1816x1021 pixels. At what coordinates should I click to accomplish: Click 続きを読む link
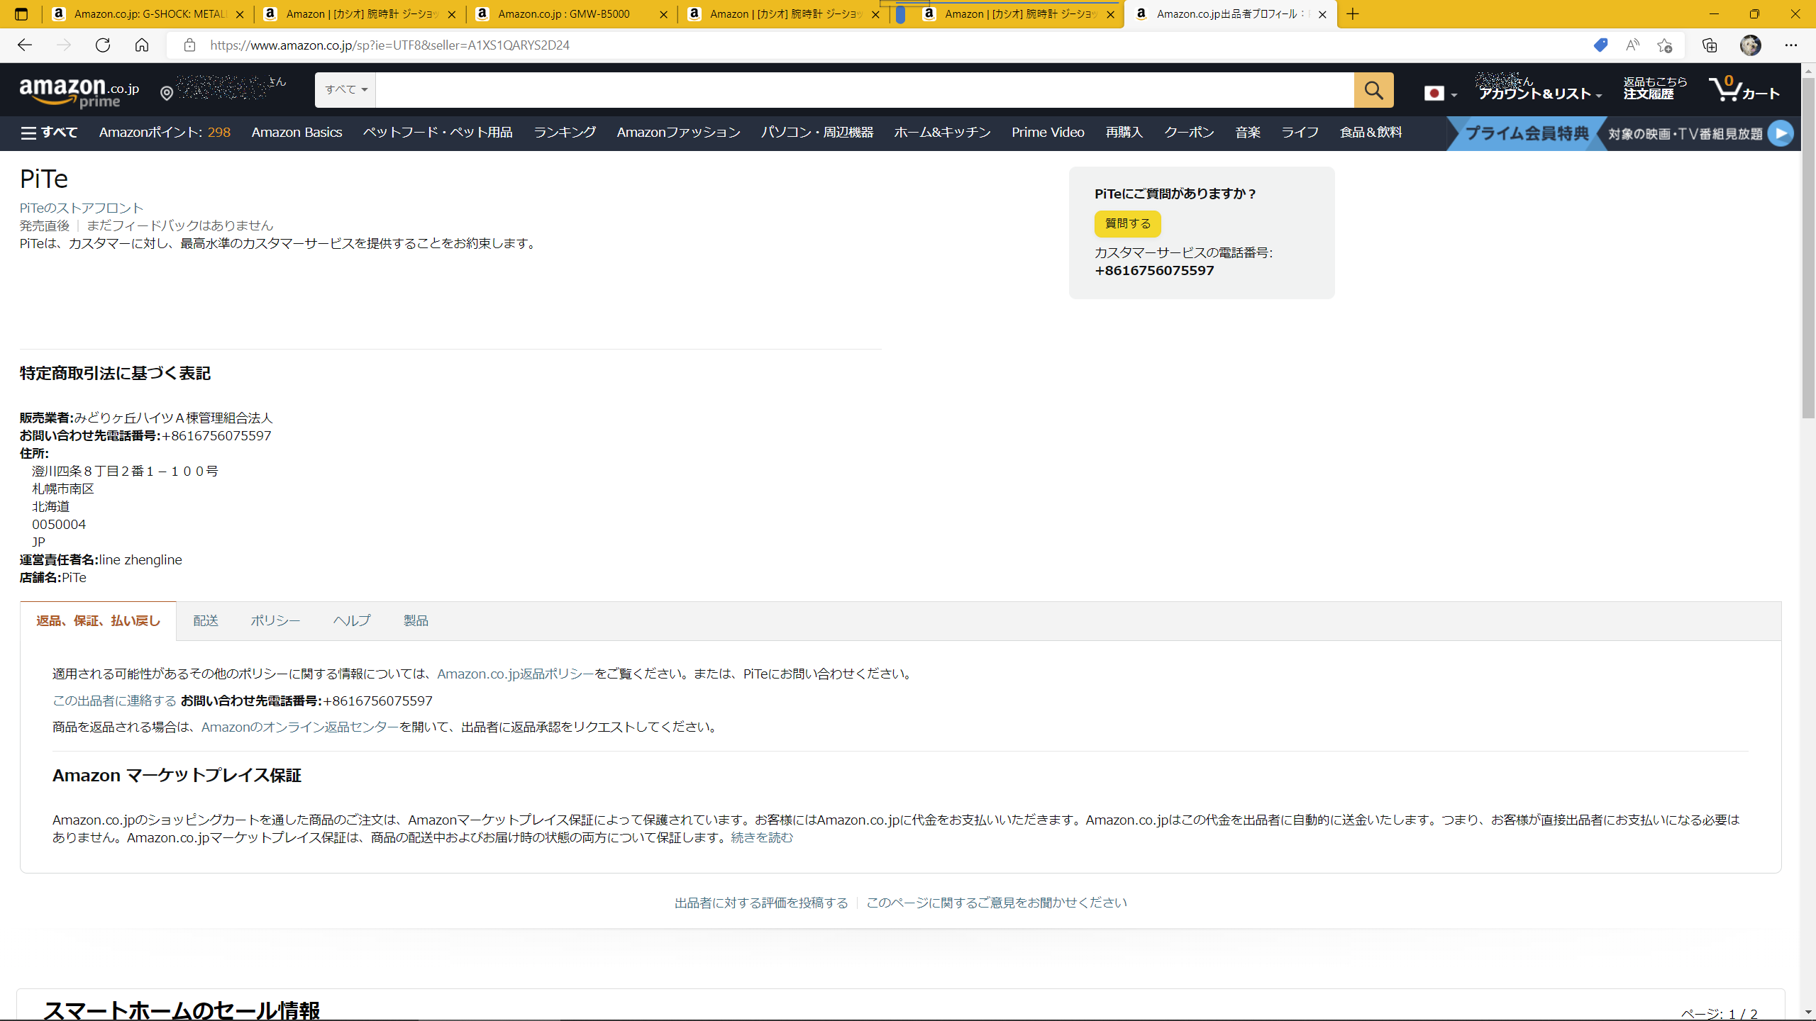click(762, 838)
